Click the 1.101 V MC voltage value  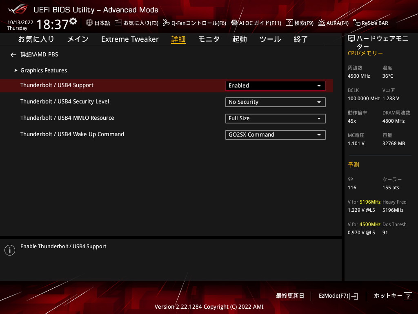356,144
